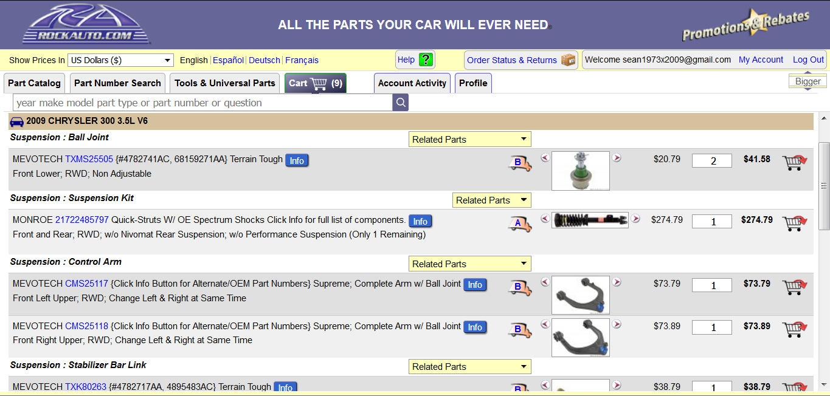Show next image for CMS25118 control arm

tap(617, 324)
